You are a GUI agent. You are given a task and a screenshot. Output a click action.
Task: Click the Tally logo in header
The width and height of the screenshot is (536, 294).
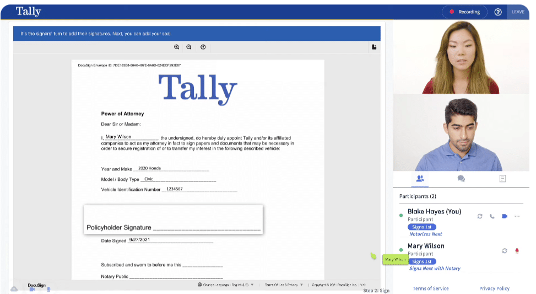[29, 12]
